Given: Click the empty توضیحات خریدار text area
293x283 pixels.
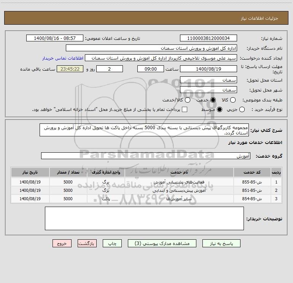Looking at the screenshot, I should tap(144, 218).
